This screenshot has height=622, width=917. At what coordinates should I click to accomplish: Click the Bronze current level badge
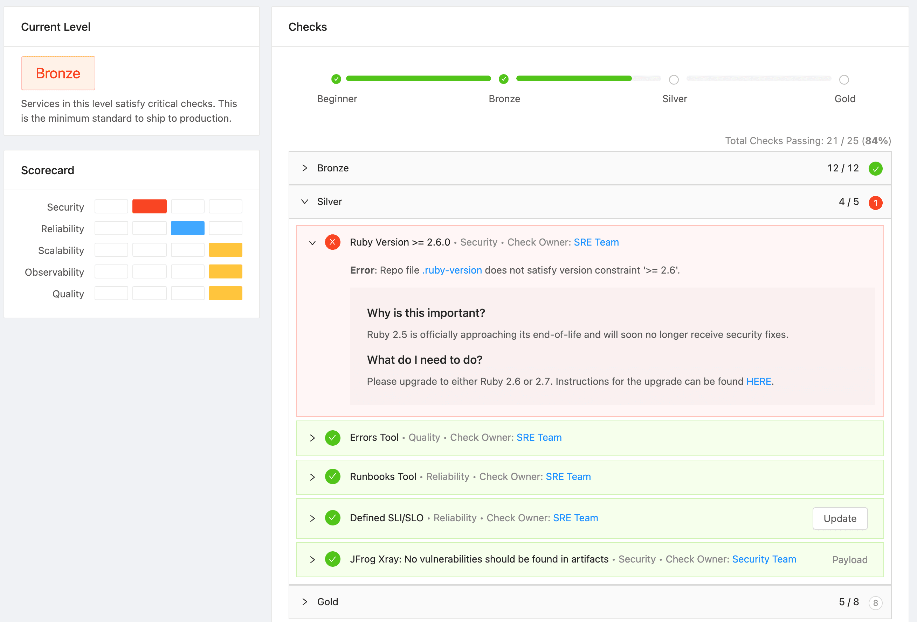click(58, 73)
